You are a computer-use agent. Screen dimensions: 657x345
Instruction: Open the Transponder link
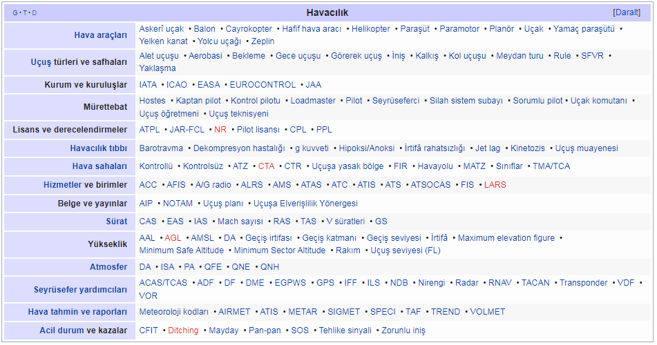pyautogui.click(x=583, y=283)
